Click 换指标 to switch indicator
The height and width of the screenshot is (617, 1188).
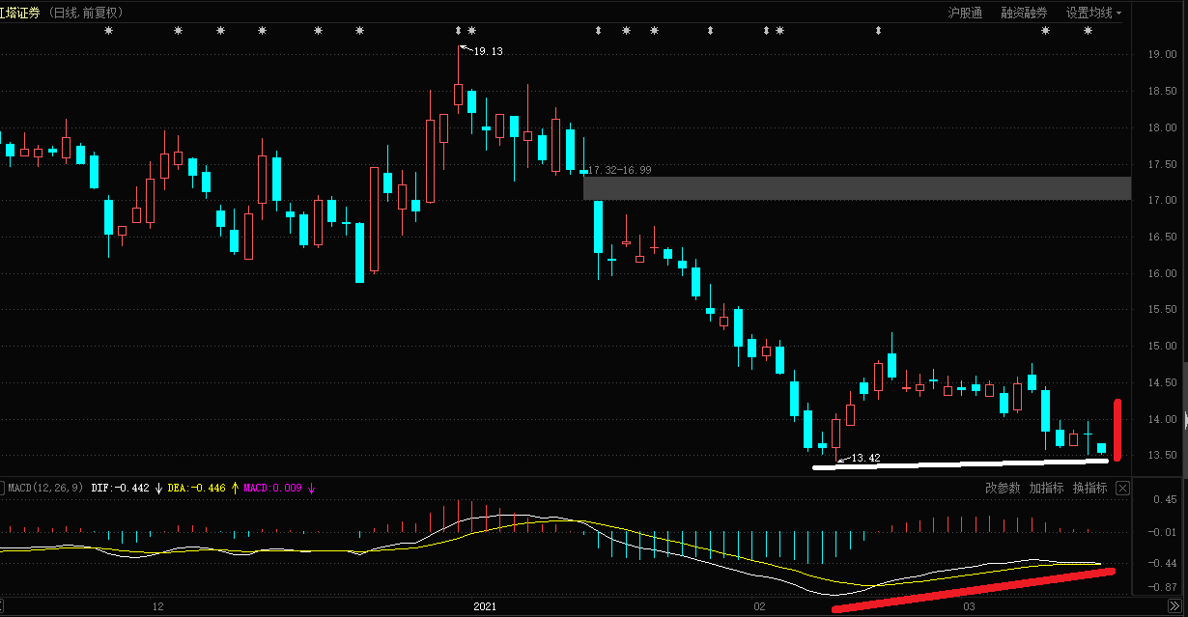coord(1089,488)
